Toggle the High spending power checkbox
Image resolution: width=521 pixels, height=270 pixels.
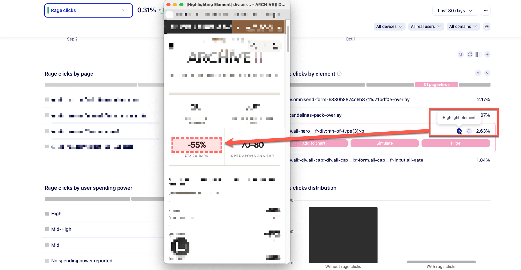tap(47, 214)
